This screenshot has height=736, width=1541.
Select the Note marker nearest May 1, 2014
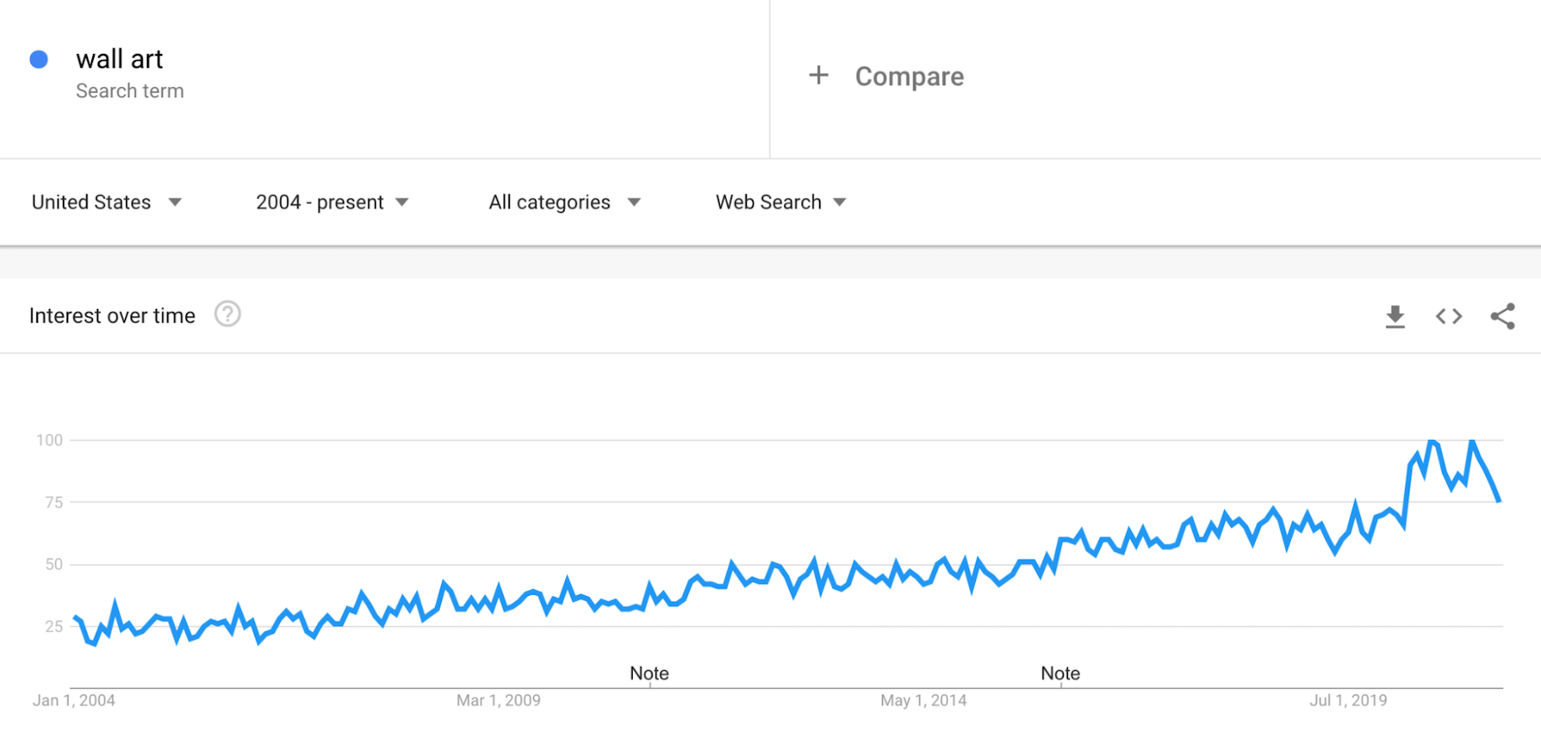[x=1060, y=674]
